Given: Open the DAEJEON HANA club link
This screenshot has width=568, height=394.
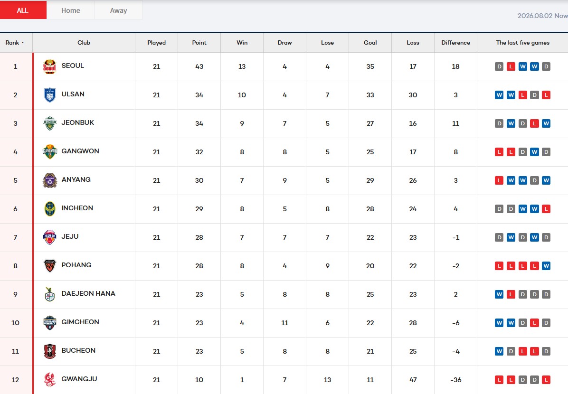Looking at the screenshot, I should tap(88, 293).
